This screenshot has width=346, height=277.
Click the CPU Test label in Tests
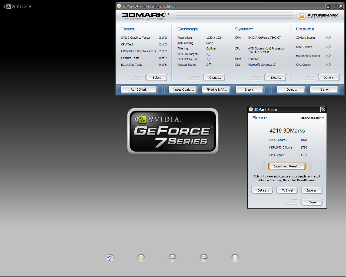pos(128,44)
